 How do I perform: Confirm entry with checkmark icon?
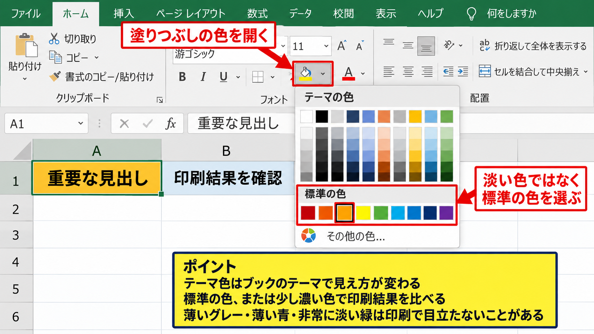(x=147, y=124)
